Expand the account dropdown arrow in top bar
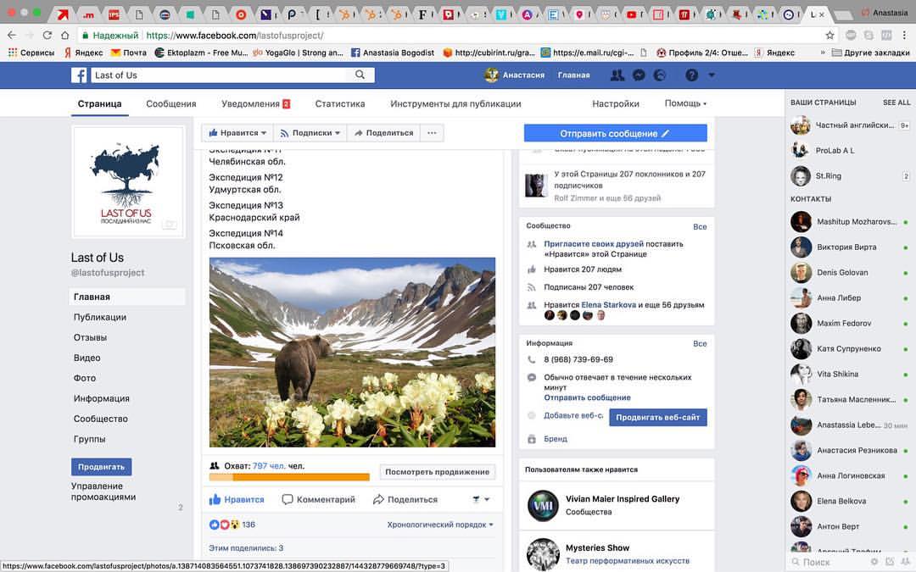916x572 pixels. [711, 75]
